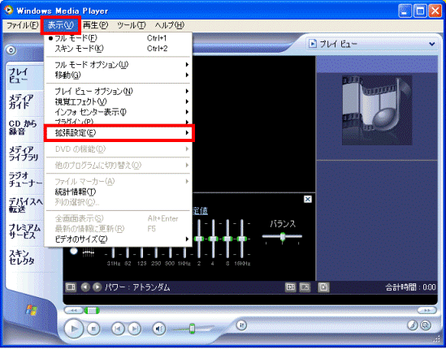Click the Windows Media Player title icon

pyautogui.click(x=9, y=11)
